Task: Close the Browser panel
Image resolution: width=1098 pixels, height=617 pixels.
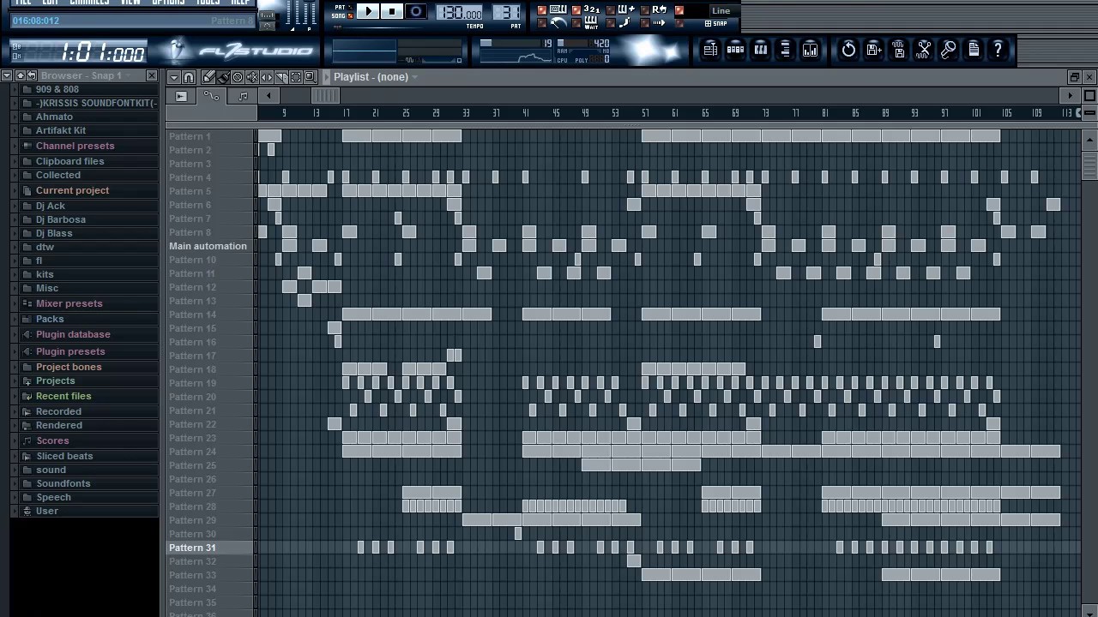Action: coord(152,75)
